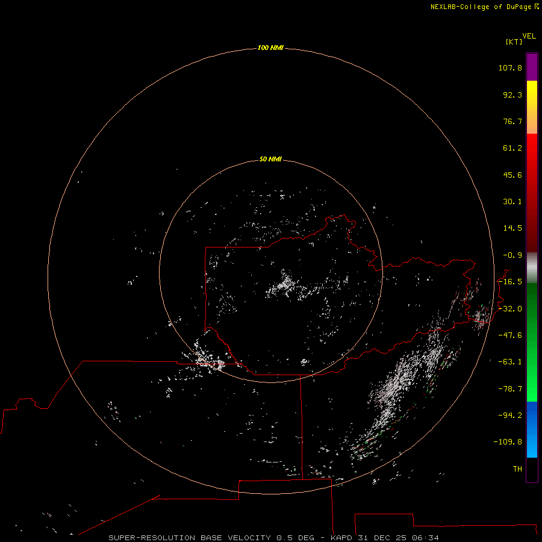
Task: Click the purple segment of velocity color bar
Action: pos(532,67)
